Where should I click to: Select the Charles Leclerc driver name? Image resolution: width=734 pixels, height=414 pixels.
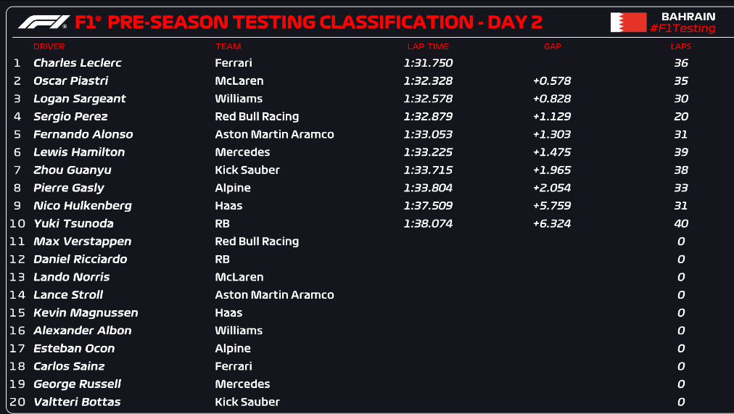click(77, 62)
